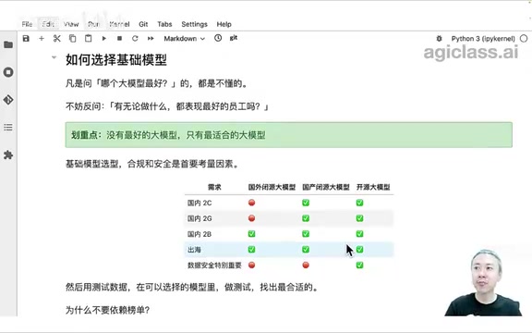Click the 国产闭源大模型 column header
532x333 pixels.
(x=326, y=187)
